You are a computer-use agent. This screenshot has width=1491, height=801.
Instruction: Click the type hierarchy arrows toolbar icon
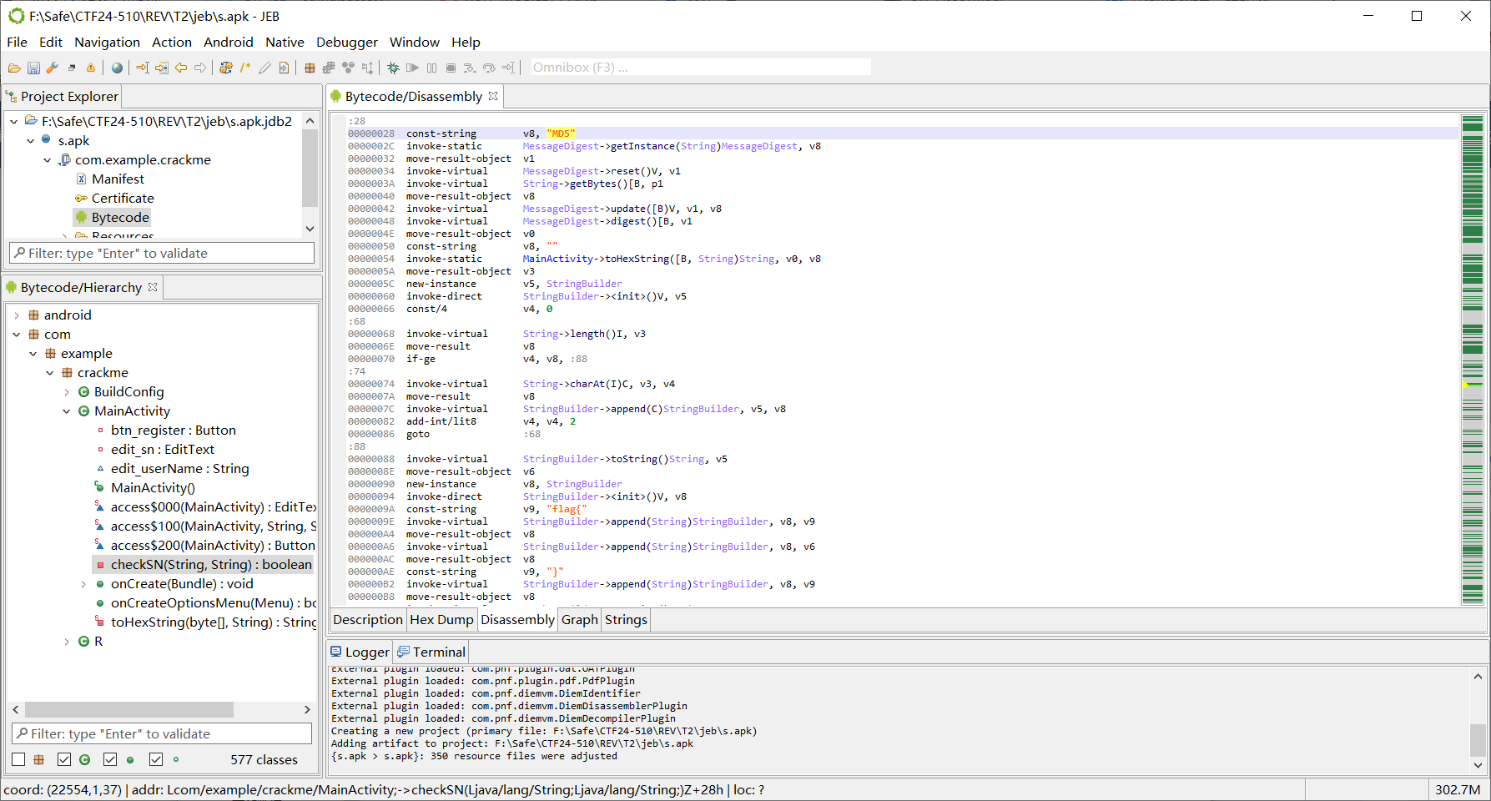pos(367,68)
